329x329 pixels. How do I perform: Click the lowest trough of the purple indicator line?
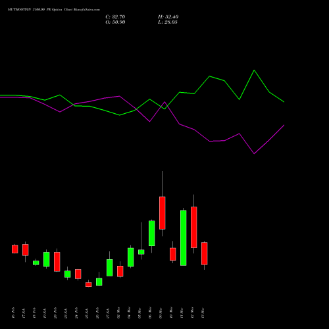(x=254, y=153)
